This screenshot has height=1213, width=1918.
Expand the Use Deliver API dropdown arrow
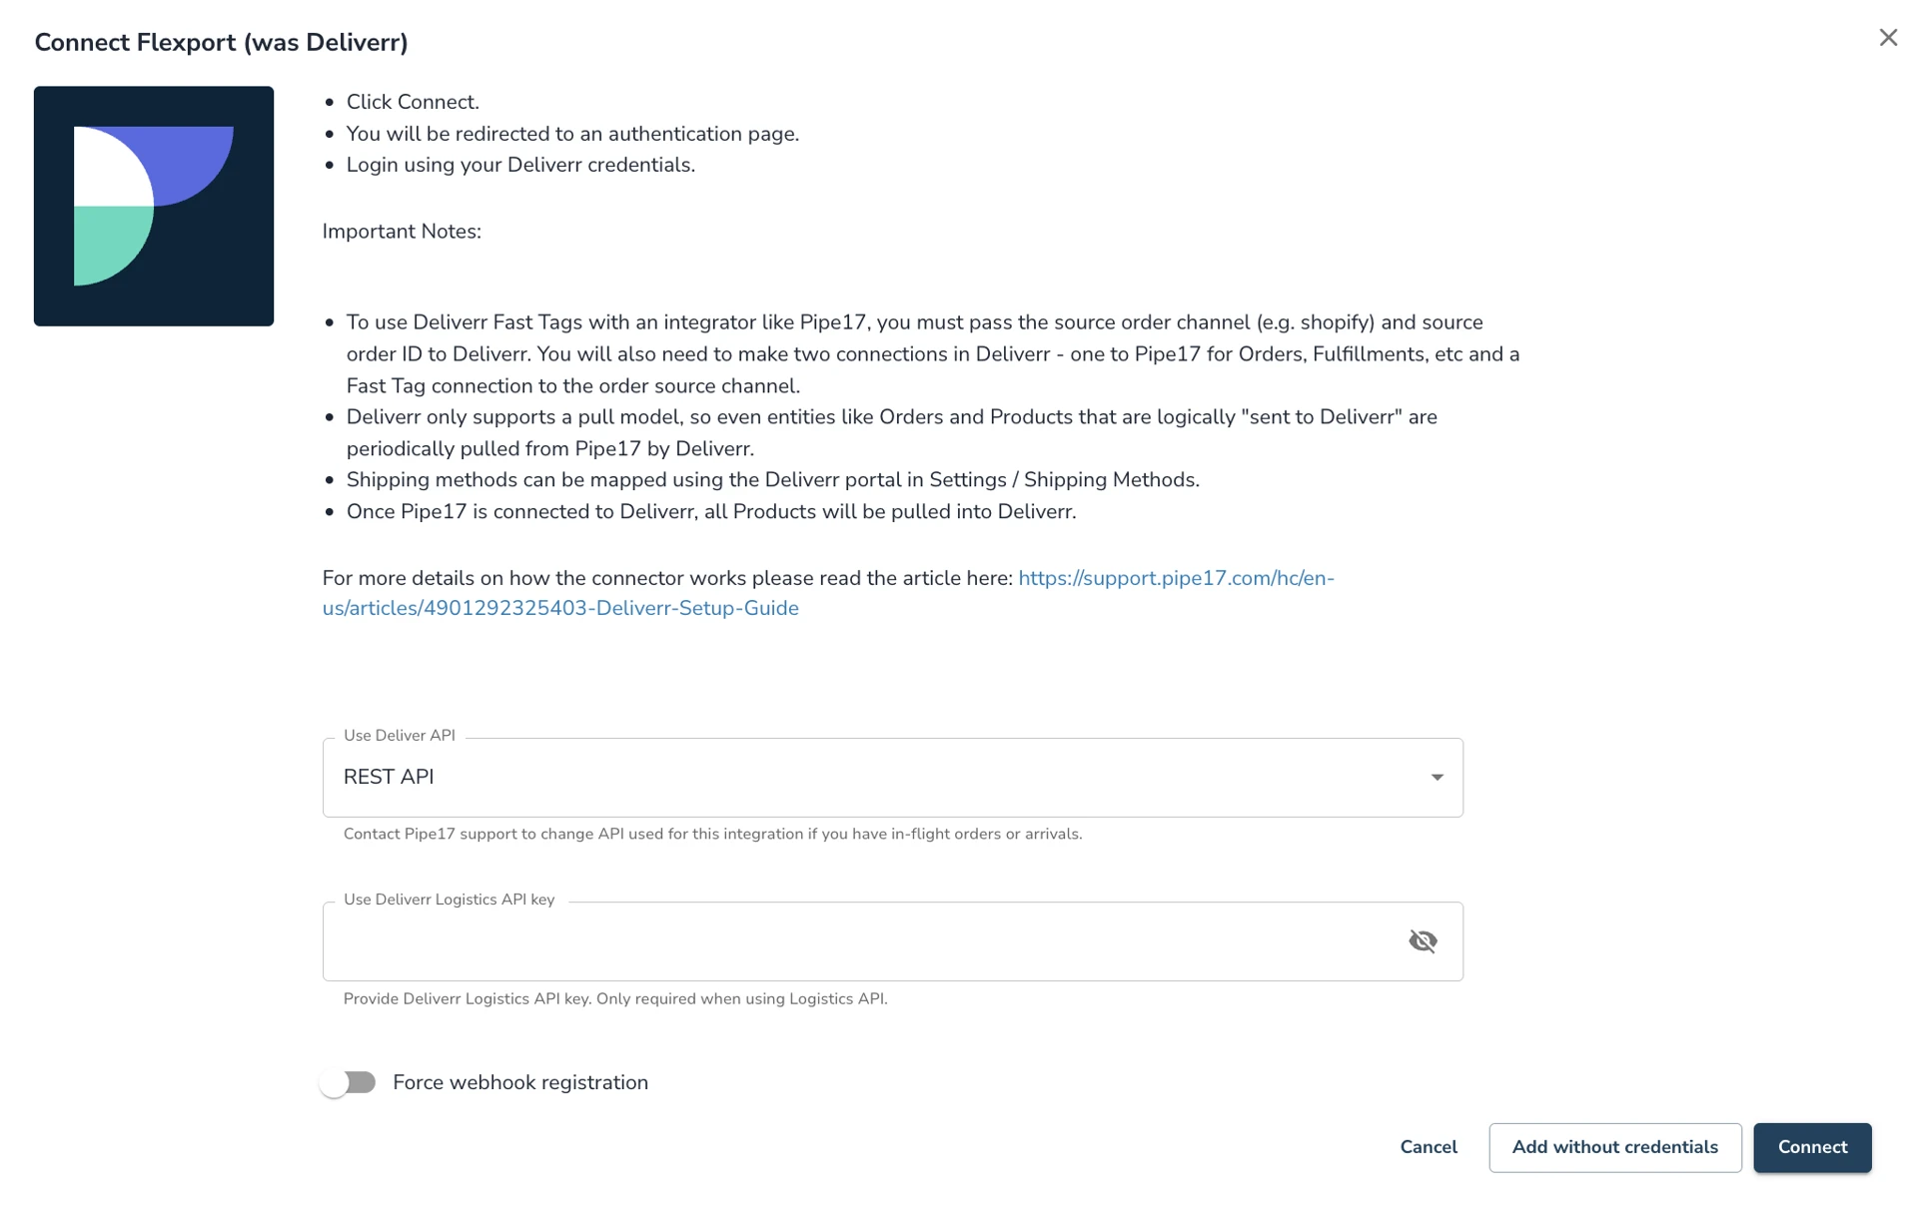(1437, 777)
